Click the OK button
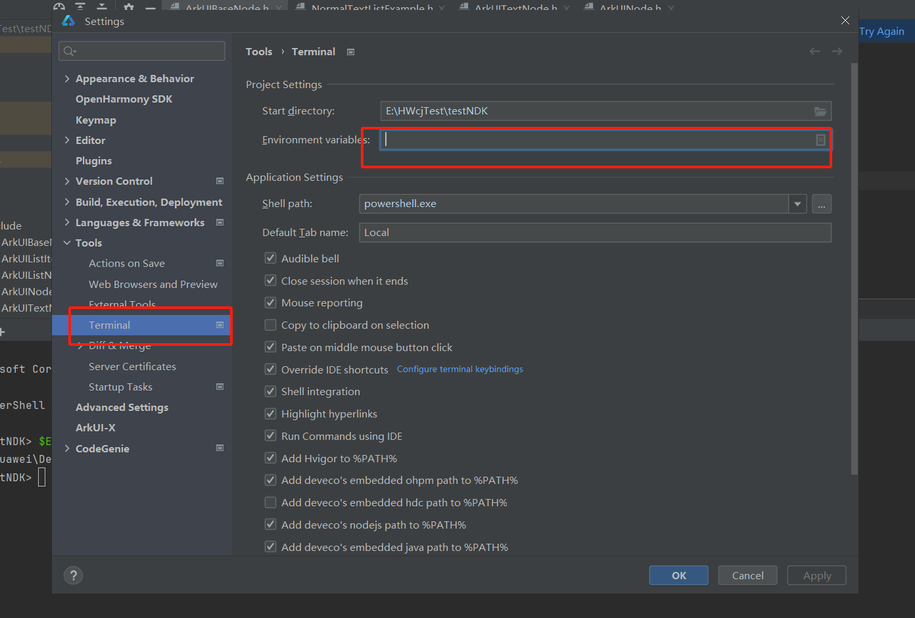This screenshot has width=915, height=618. pyautogui.click(x=679, y=575)
